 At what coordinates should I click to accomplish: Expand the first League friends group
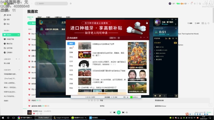click(159, 47)
